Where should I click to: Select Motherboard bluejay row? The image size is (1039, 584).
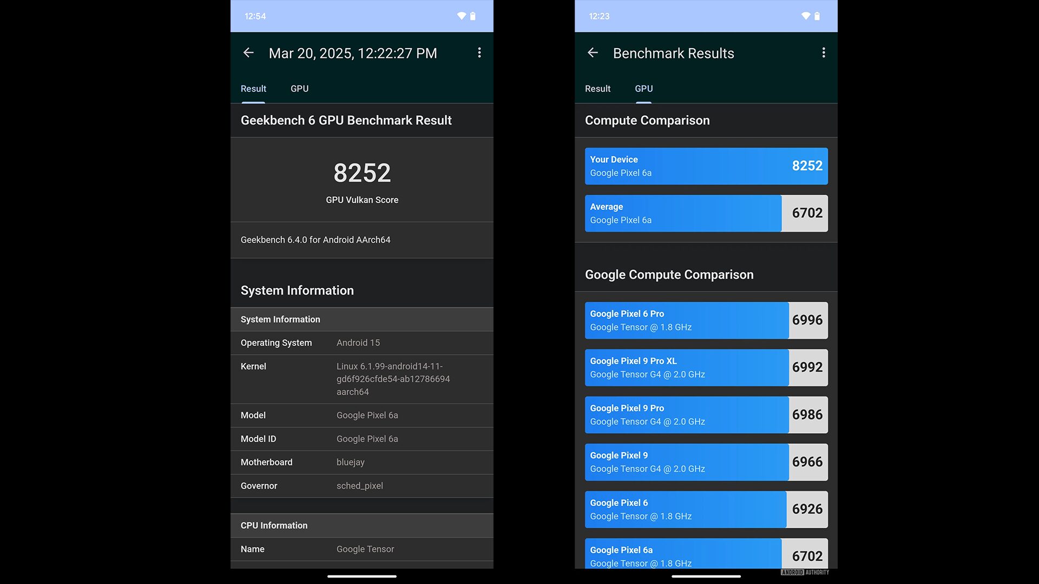pos(362,462)
